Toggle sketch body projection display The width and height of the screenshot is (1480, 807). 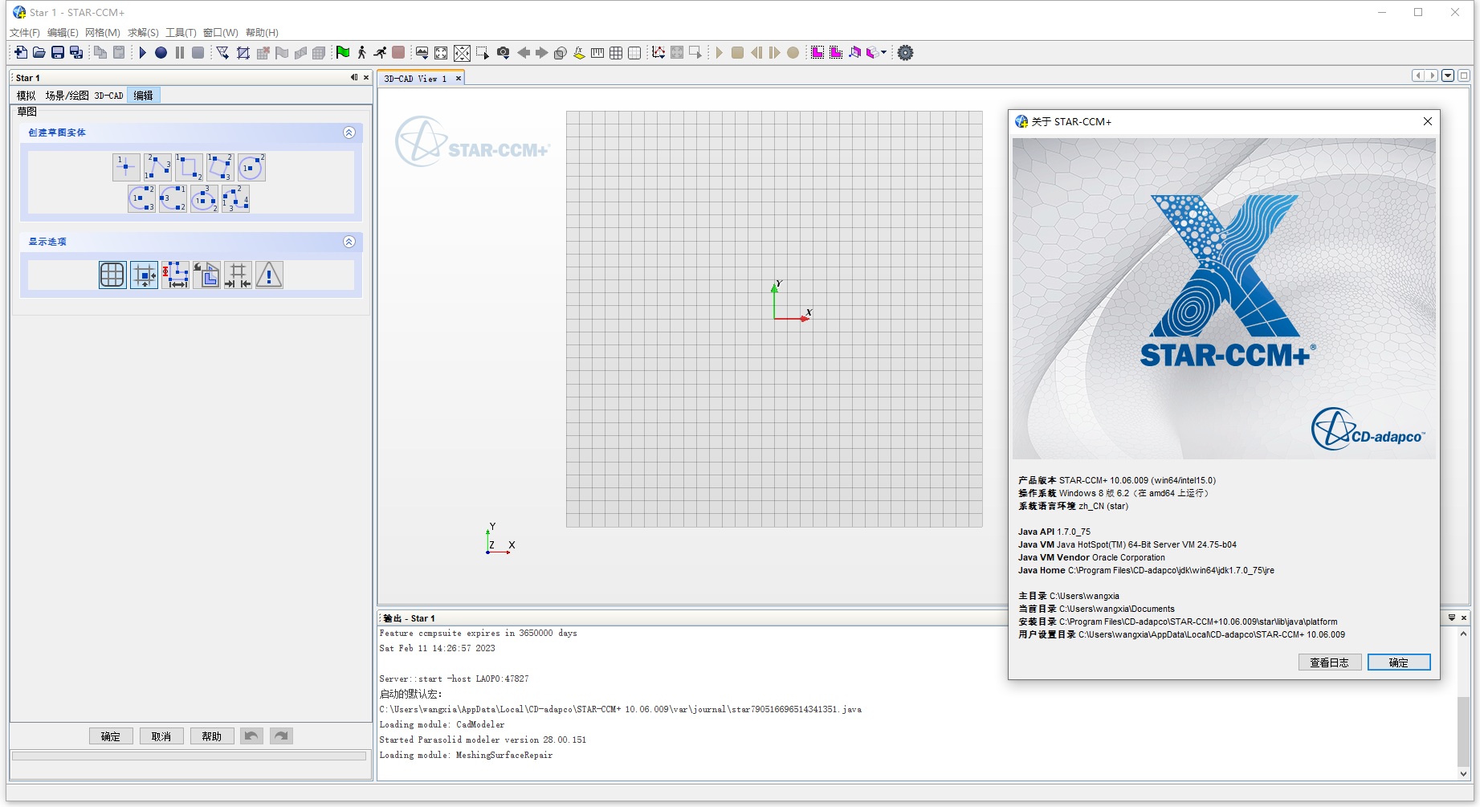(x=206, y=275)
